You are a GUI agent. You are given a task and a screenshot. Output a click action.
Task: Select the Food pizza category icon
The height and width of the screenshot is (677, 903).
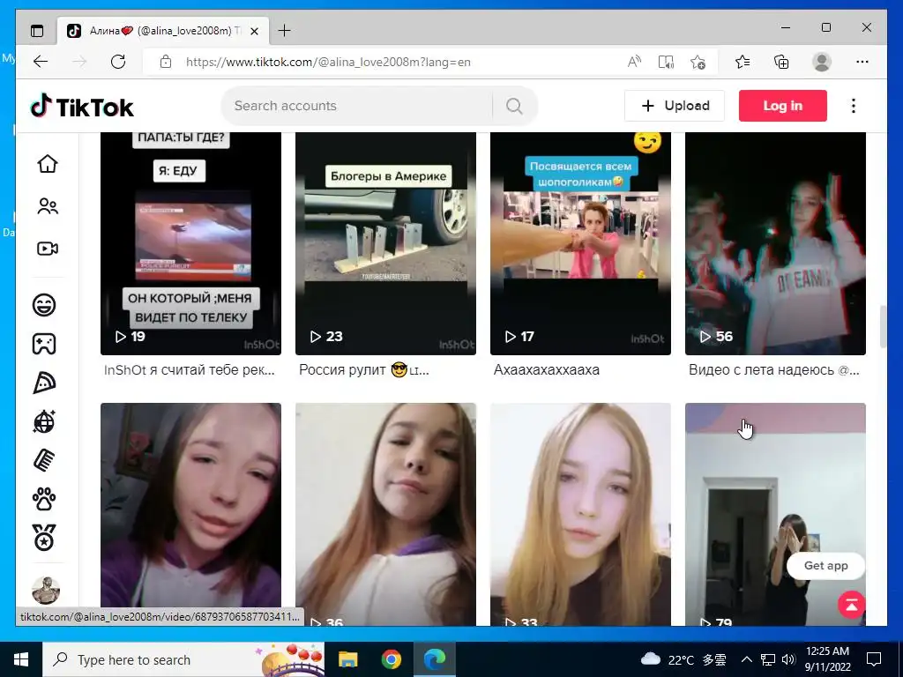click(44, 383)
